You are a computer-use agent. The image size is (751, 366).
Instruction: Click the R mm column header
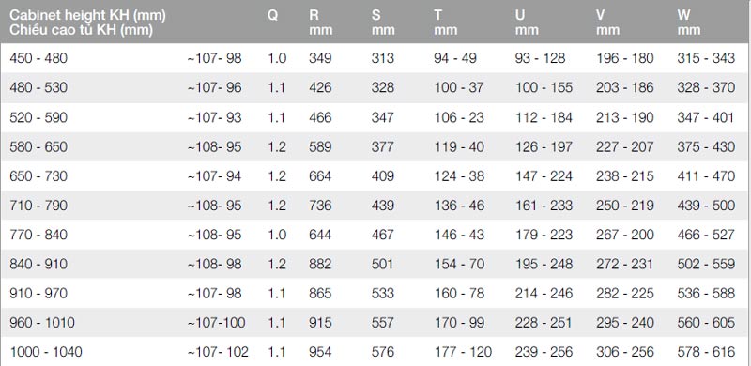pos(320,23)
